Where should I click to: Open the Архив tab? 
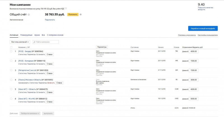coord(37,35)
